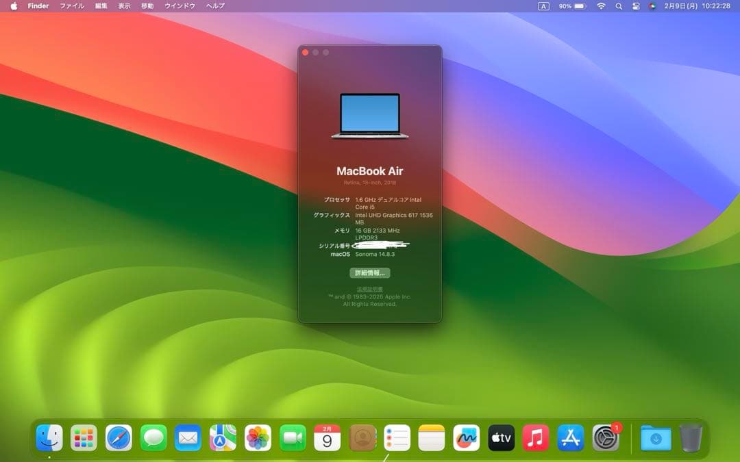Open Launchpad from the Dock
This screenshot has height=462, width=740.
pos(84,436)
